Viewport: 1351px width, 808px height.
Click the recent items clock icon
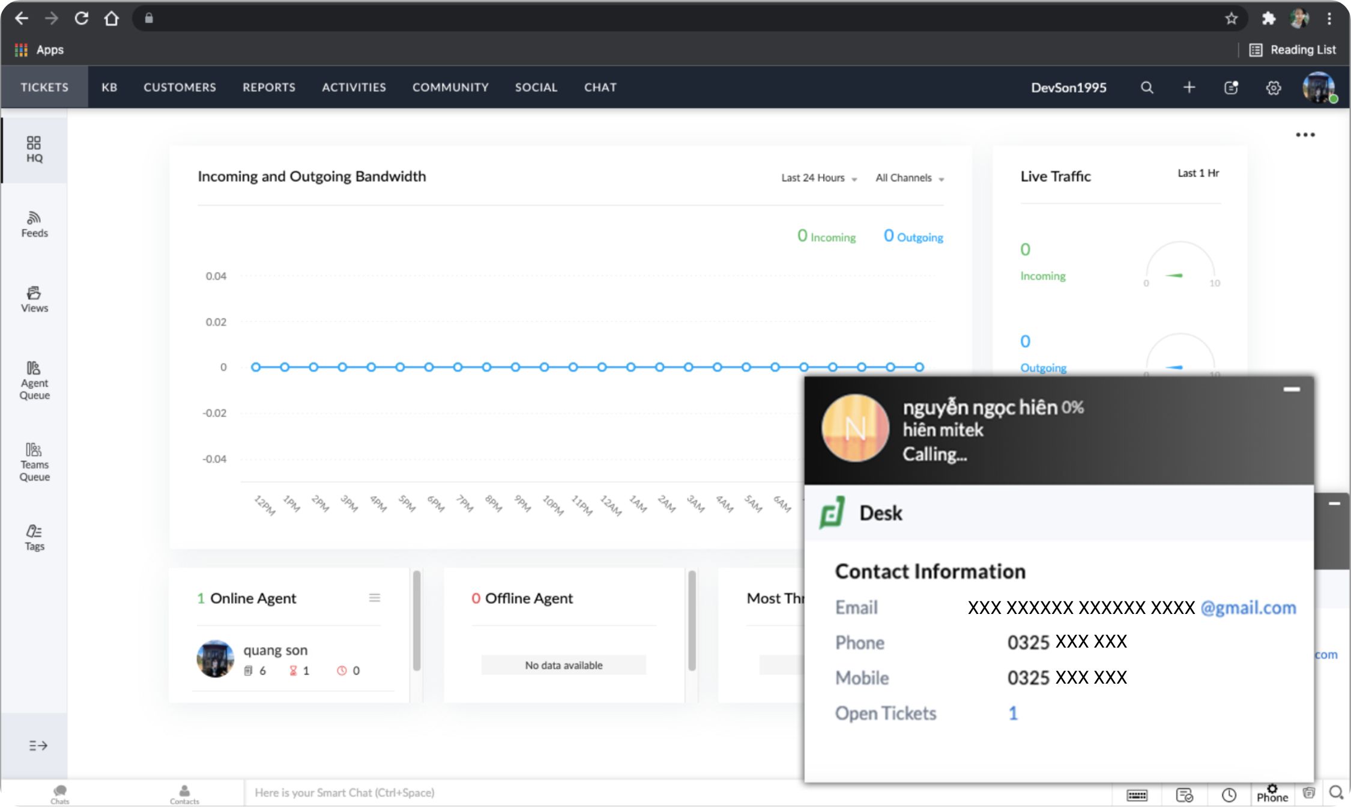click(x=1229, y=795)
